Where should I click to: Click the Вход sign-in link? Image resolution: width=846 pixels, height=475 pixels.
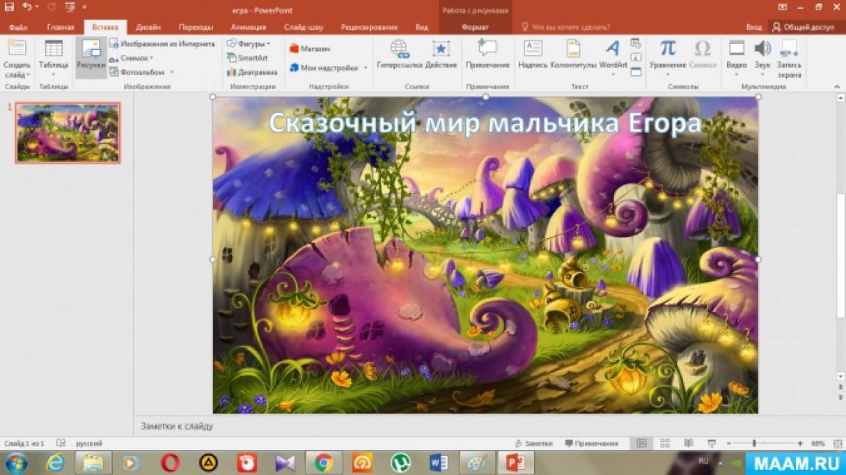click(x=754, y=27)
